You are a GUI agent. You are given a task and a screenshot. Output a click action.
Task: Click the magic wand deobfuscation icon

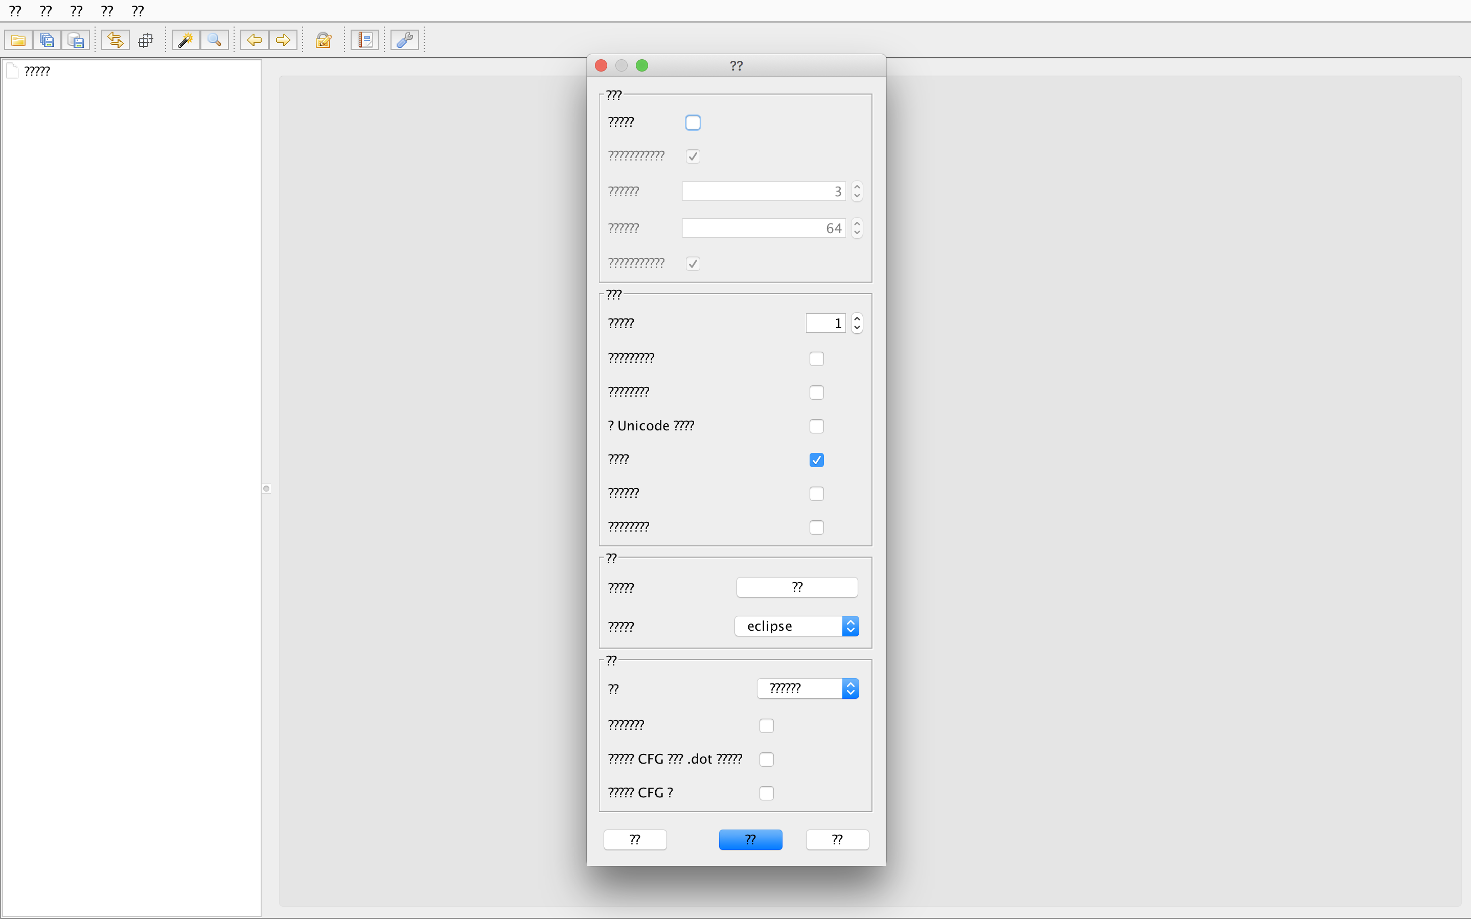pyautogui.click(x=186, y=39)
